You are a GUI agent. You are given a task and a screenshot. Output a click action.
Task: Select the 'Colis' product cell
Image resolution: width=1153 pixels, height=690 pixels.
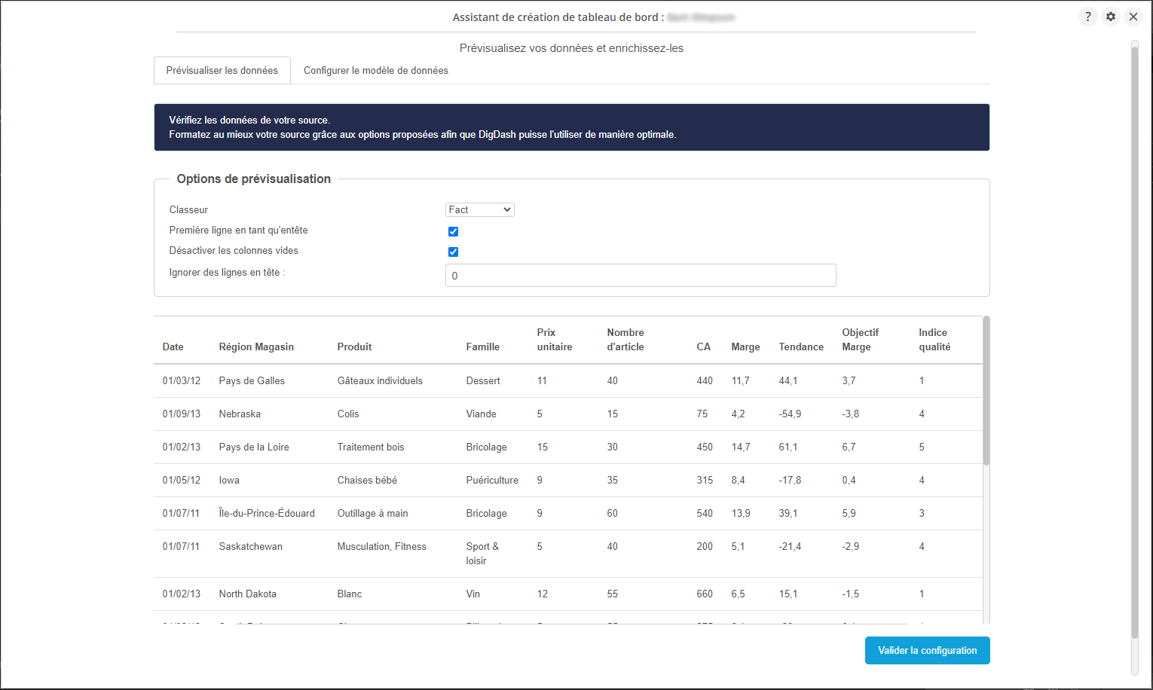point(348,414)
